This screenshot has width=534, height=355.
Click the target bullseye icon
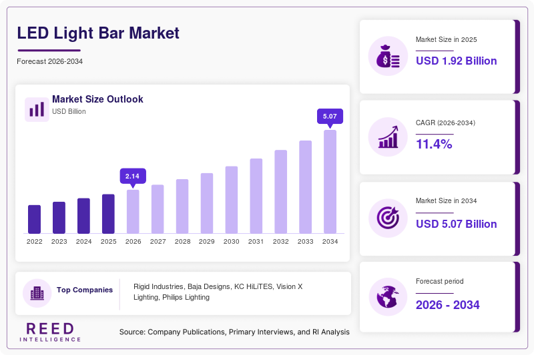click(388, 218)
